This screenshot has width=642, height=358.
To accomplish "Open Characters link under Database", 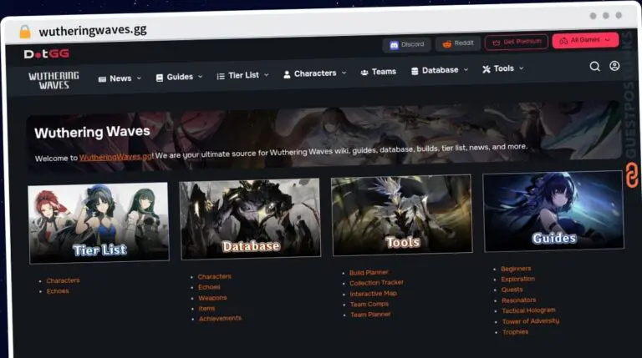I will tap(214, 277).
